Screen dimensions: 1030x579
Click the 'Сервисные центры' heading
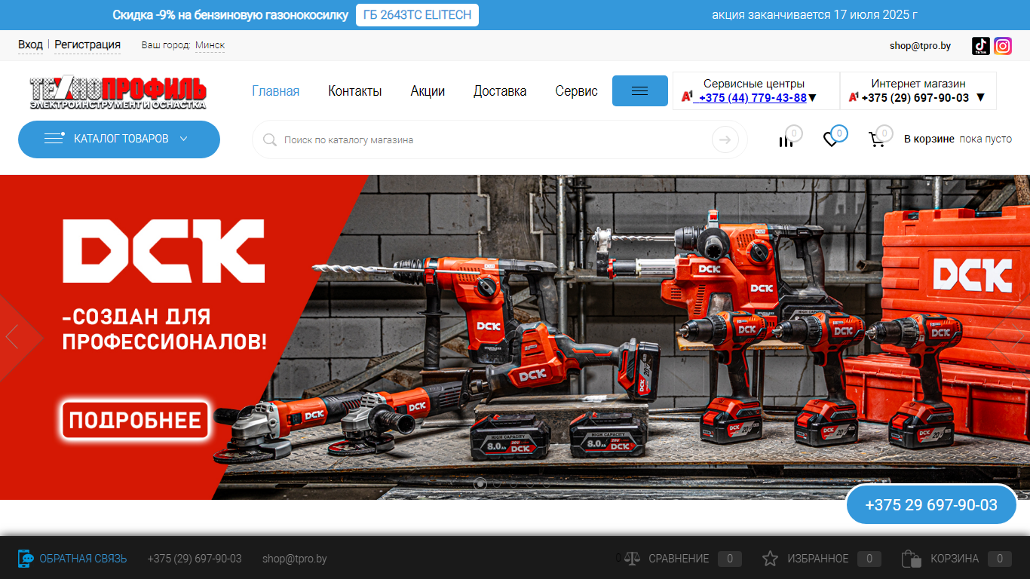point(754,84)
